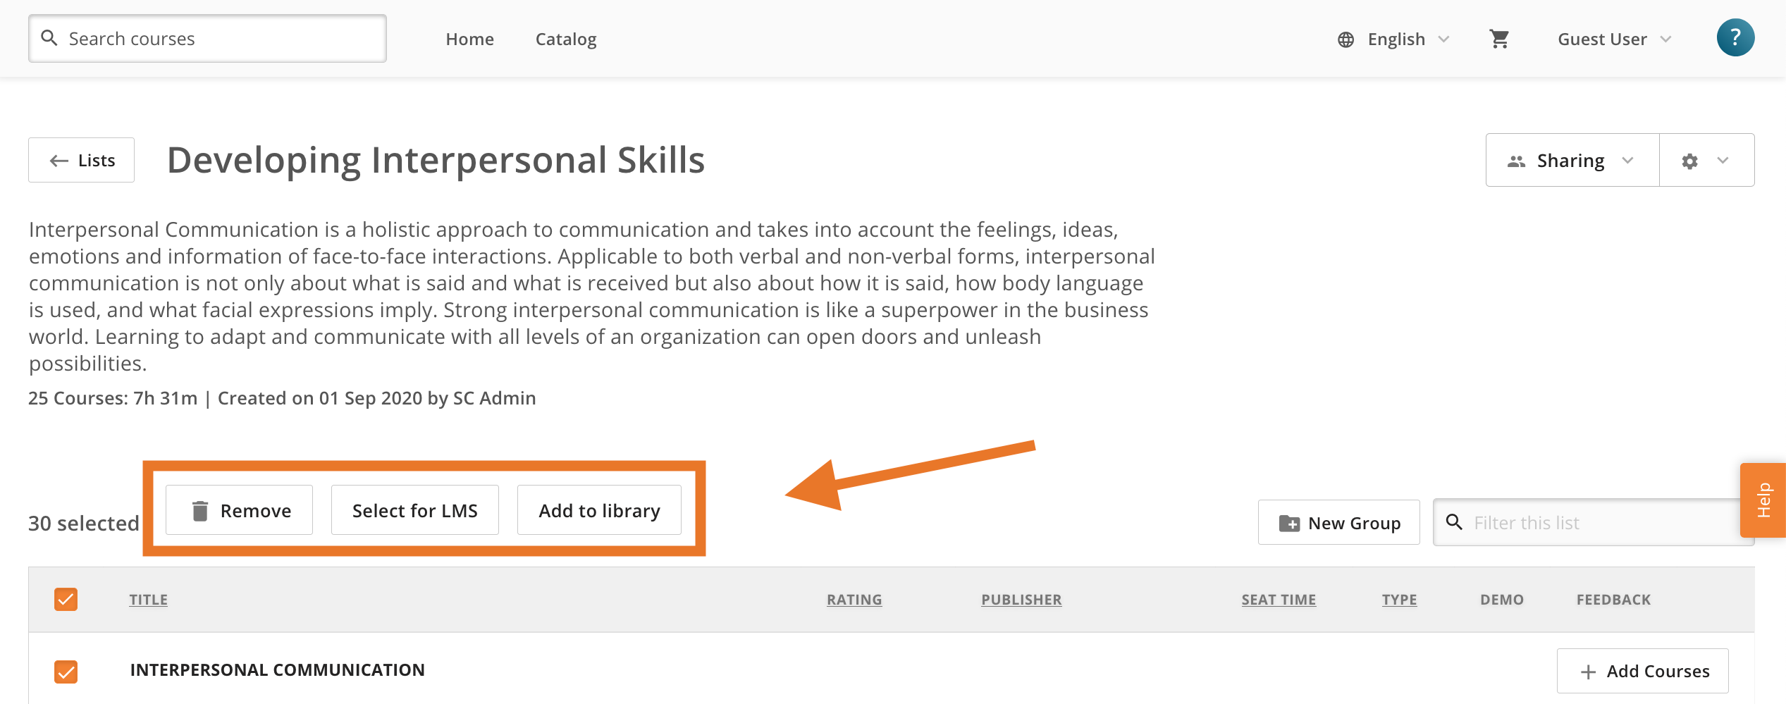
Task: Expand the English language selector
Action: click(x=1393, y=39)
